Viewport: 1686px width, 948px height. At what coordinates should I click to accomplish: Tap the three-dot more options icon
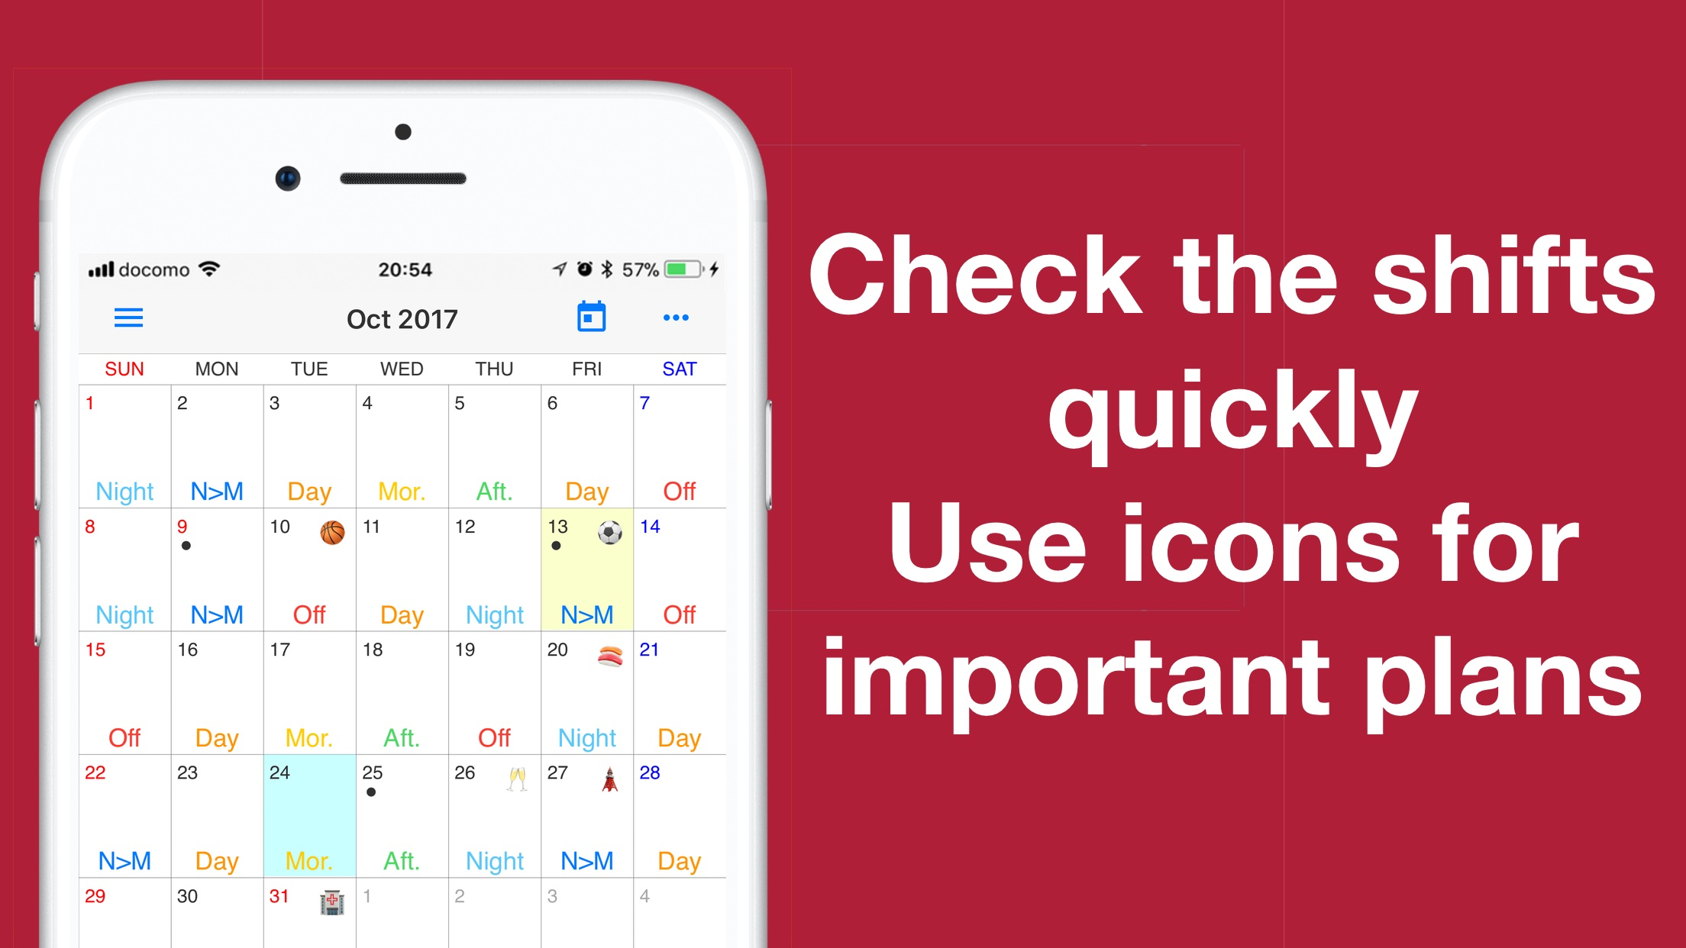675,318
